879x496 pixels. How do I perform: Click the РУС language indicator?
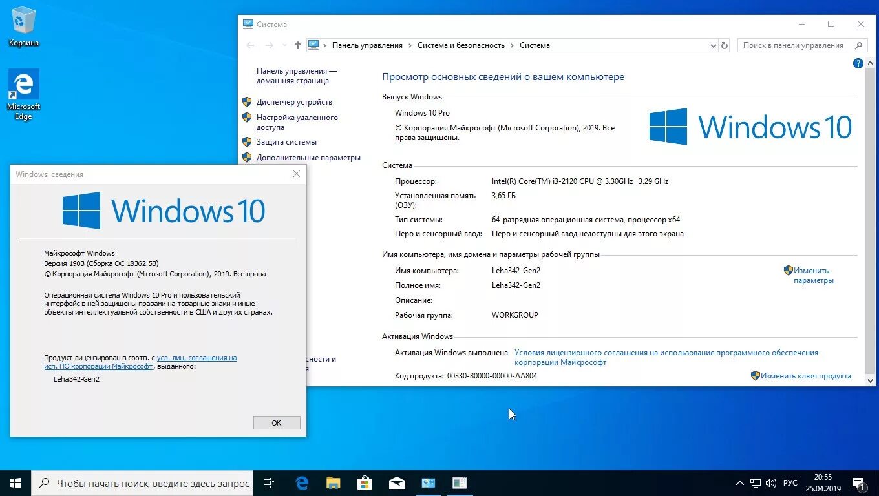[x=790, y=483]
